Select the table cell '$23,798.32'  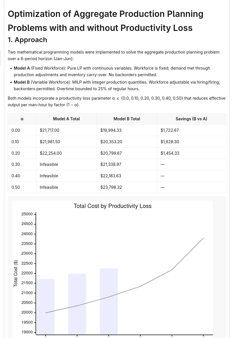(127, 187)
